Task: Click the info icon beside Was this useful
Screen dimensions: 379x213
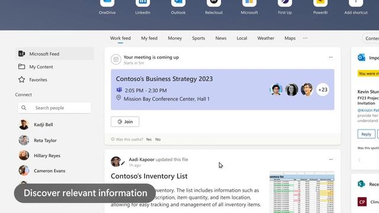Action: click(113, 139)
